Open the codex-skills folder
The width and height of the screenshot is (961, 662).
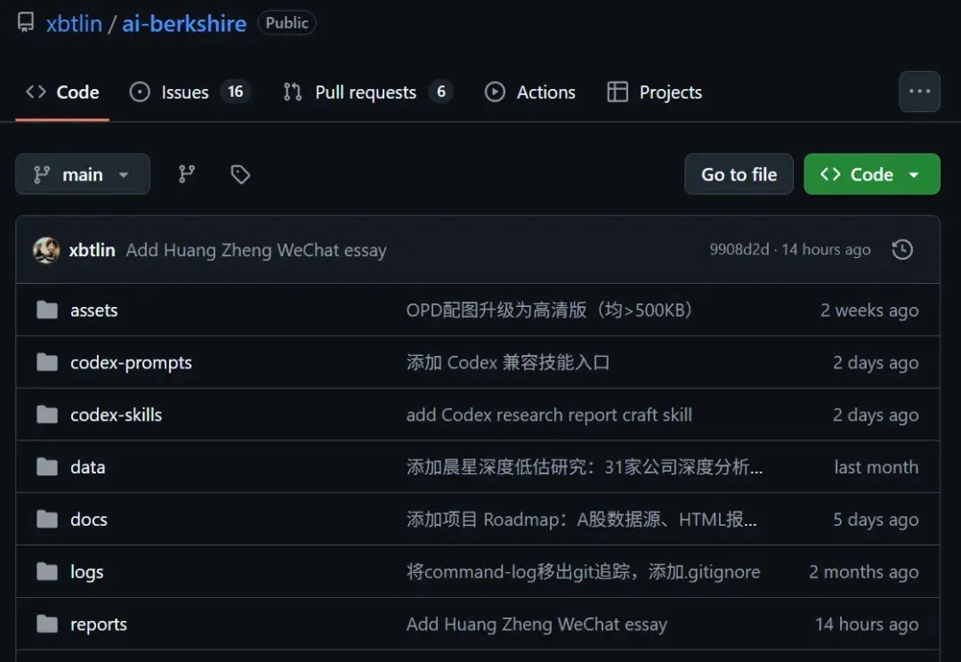117,415
